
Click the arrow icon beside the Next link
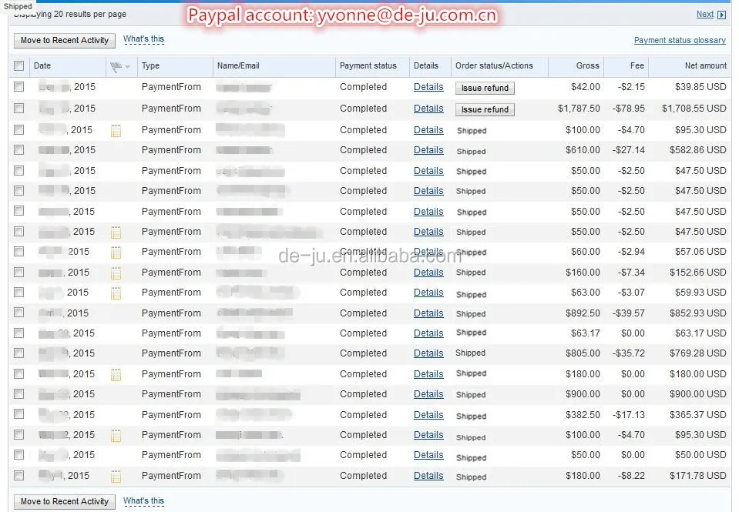pyautogui.click(x=722, y=15)
